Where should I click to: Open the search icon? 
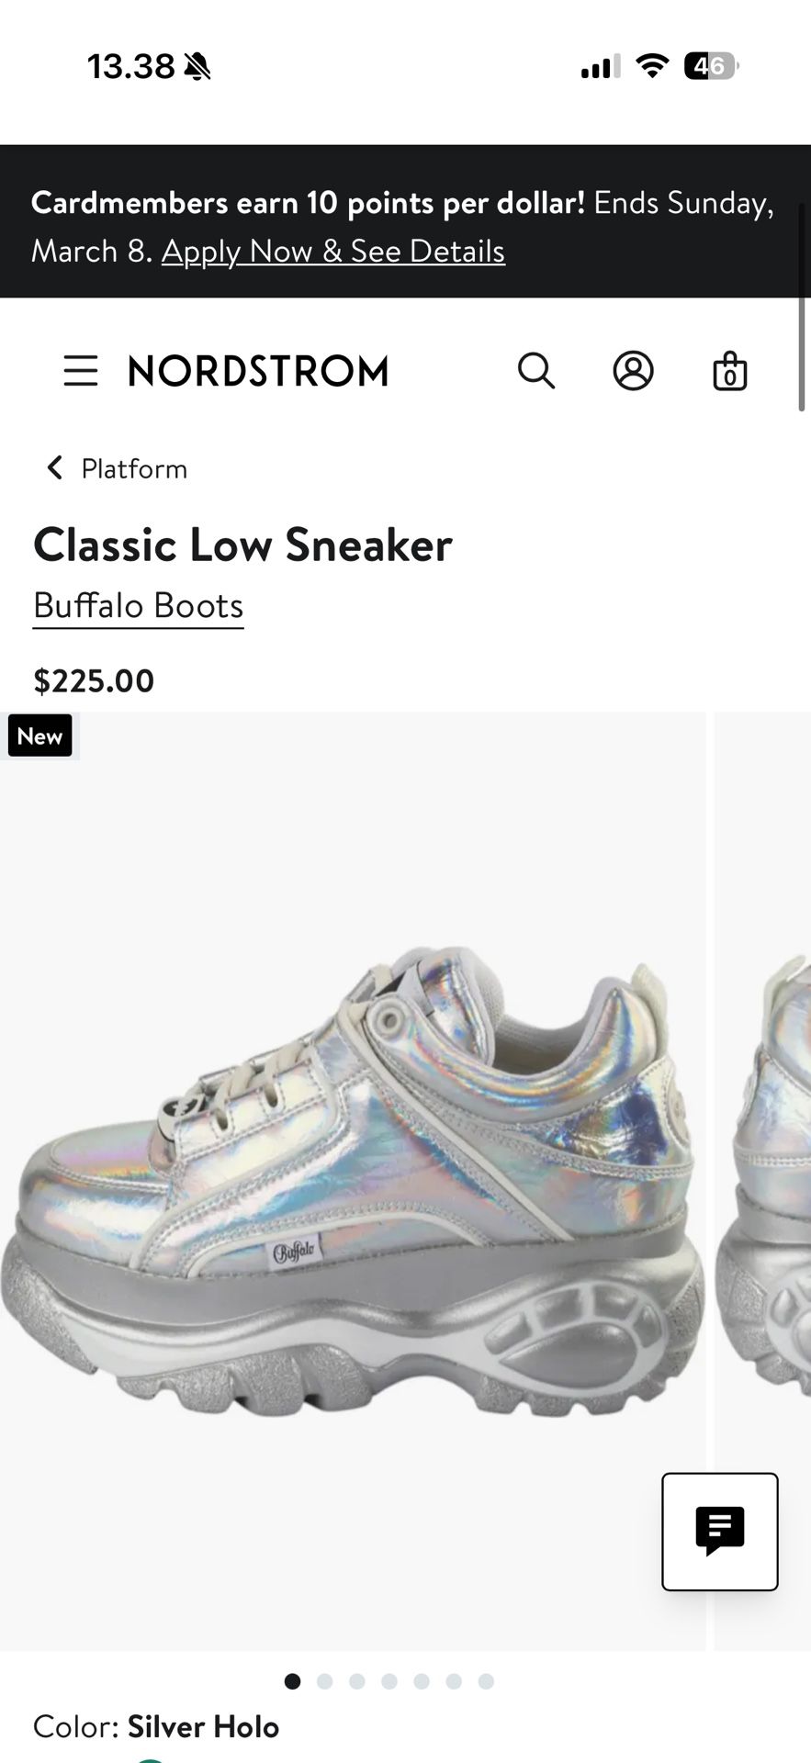click(x=536, y=371)
